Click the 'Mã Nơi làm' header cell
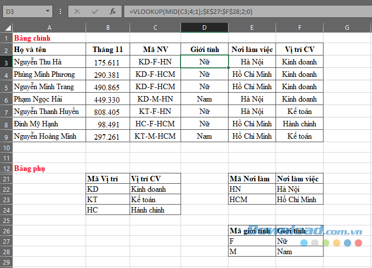Viewport: 372px width, 268px height. point(252,179)
